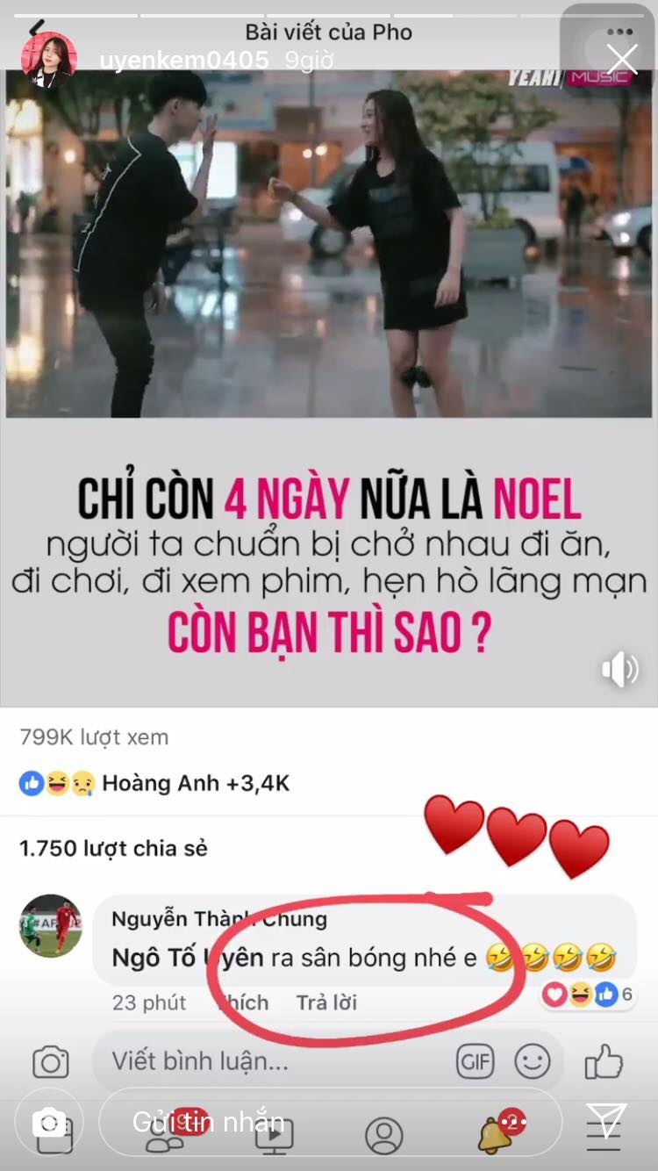Tap the video of the two dancers
The image size is (658, 1171).
point(329,244)
